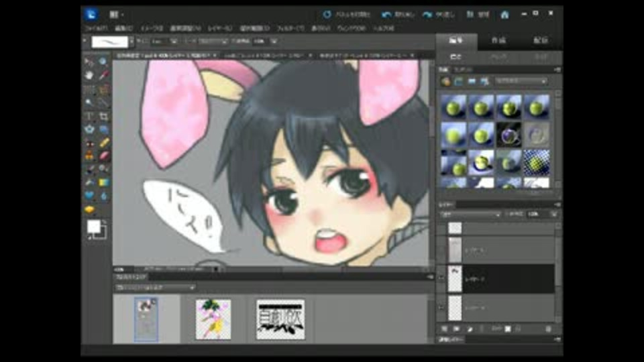The image size is (644, 362).
Task: Open the Effects category dropdown
Action: [x=521, y=81]
